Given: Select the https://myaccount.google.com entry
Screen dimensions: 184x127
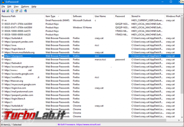Looking at the screenshot, I should coord(20,84).
